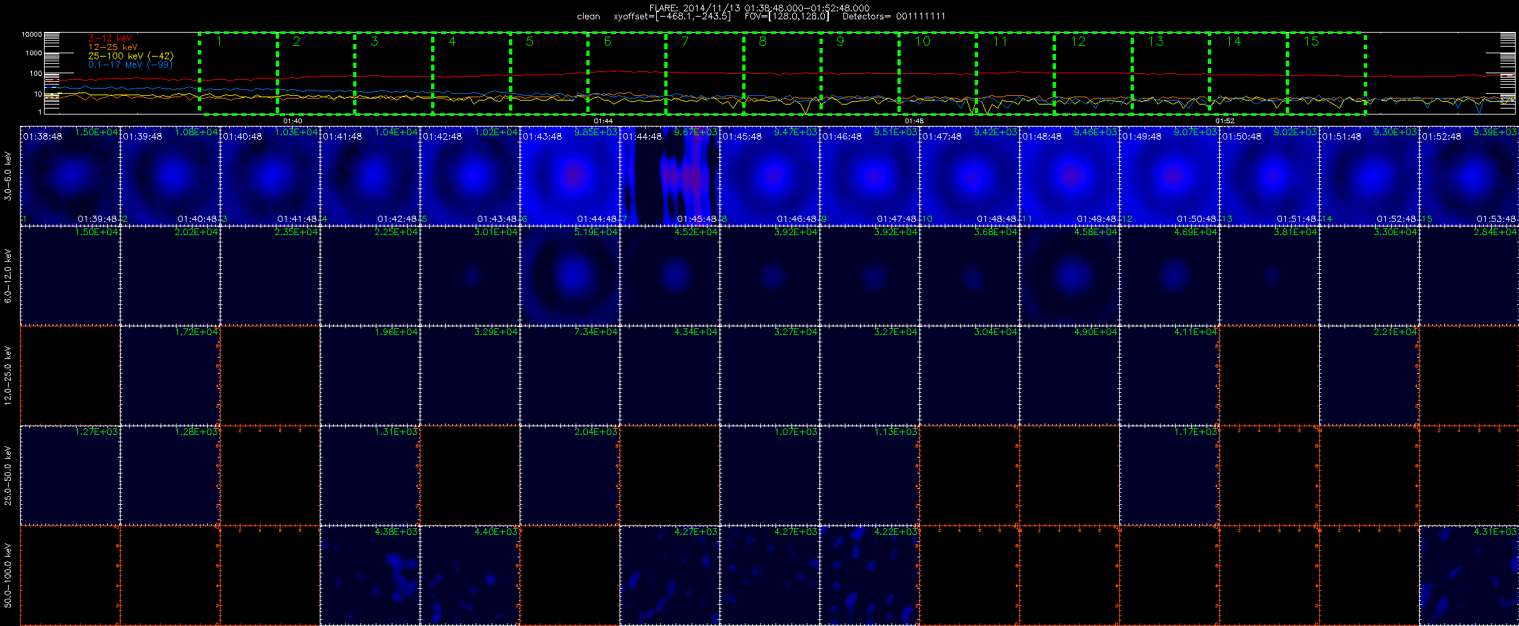Open the 50-100 keV image labeled 4.40E+03
1519x626 pixels.
(470, 575)
